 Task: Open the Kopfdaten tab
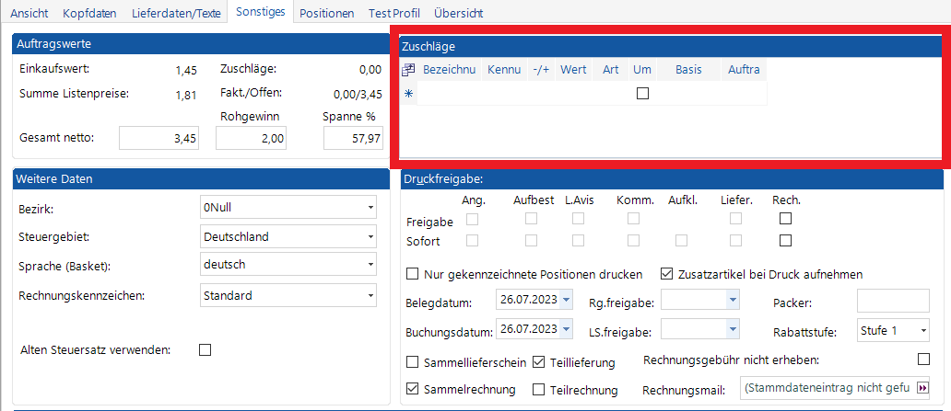(x=91, y=14)
